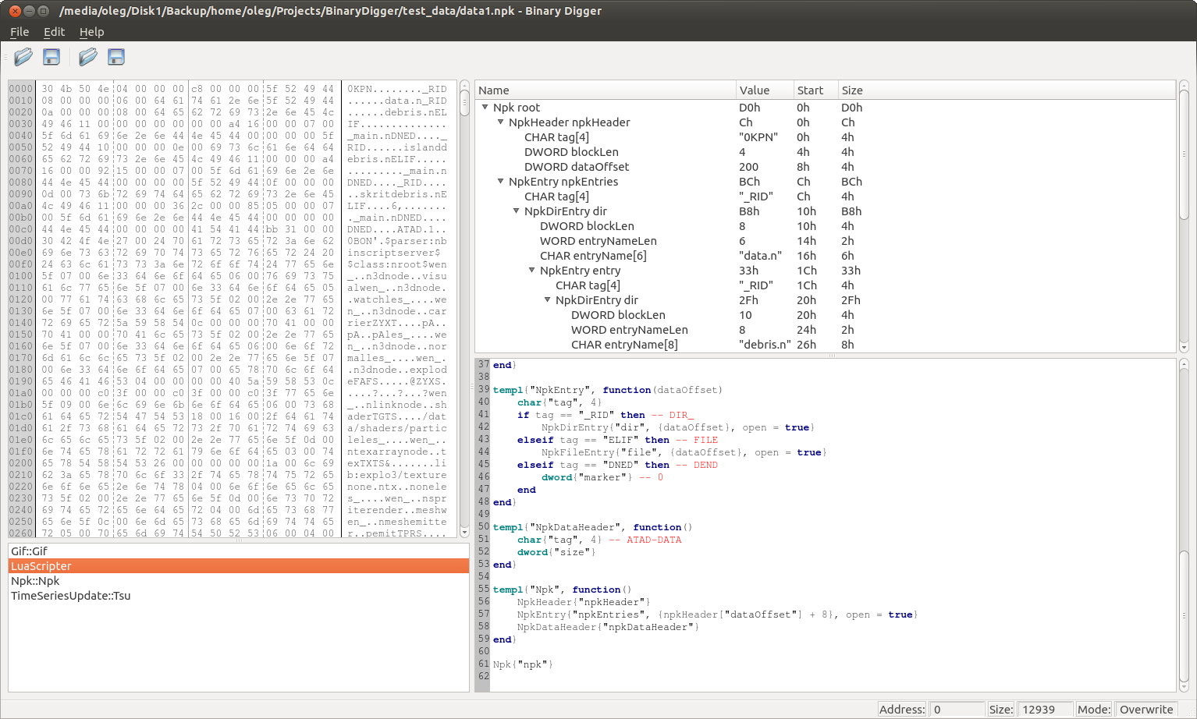Click the Size value field in status bar
The width and height of the screenshot is (1197, 719).
point(1045,709)
